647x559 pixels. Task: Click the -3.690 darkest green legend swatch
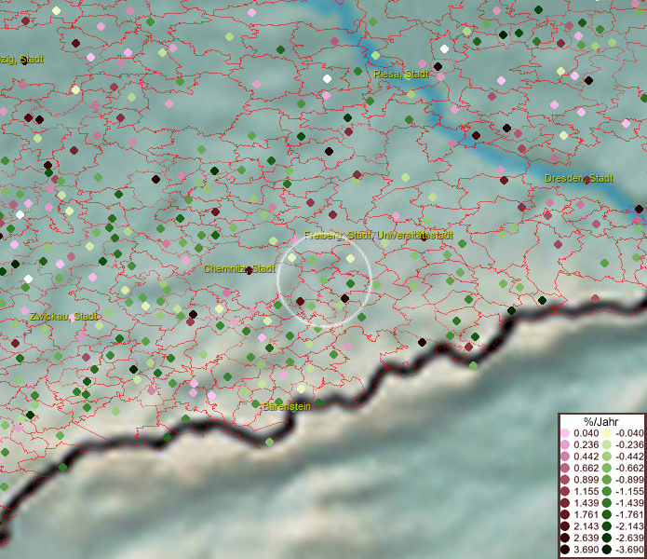[x=607, y=550]
